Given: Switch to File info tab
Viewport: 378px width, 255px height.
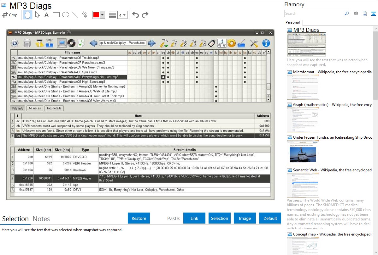Looking at the screenshot, I should (x=18, y=108).
